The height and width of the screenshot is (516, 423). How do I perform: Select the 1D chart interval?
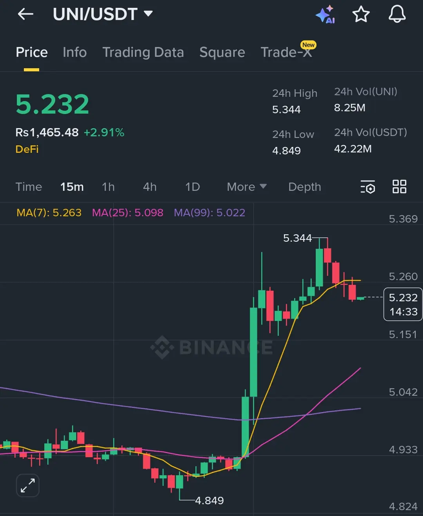(193, 187)
